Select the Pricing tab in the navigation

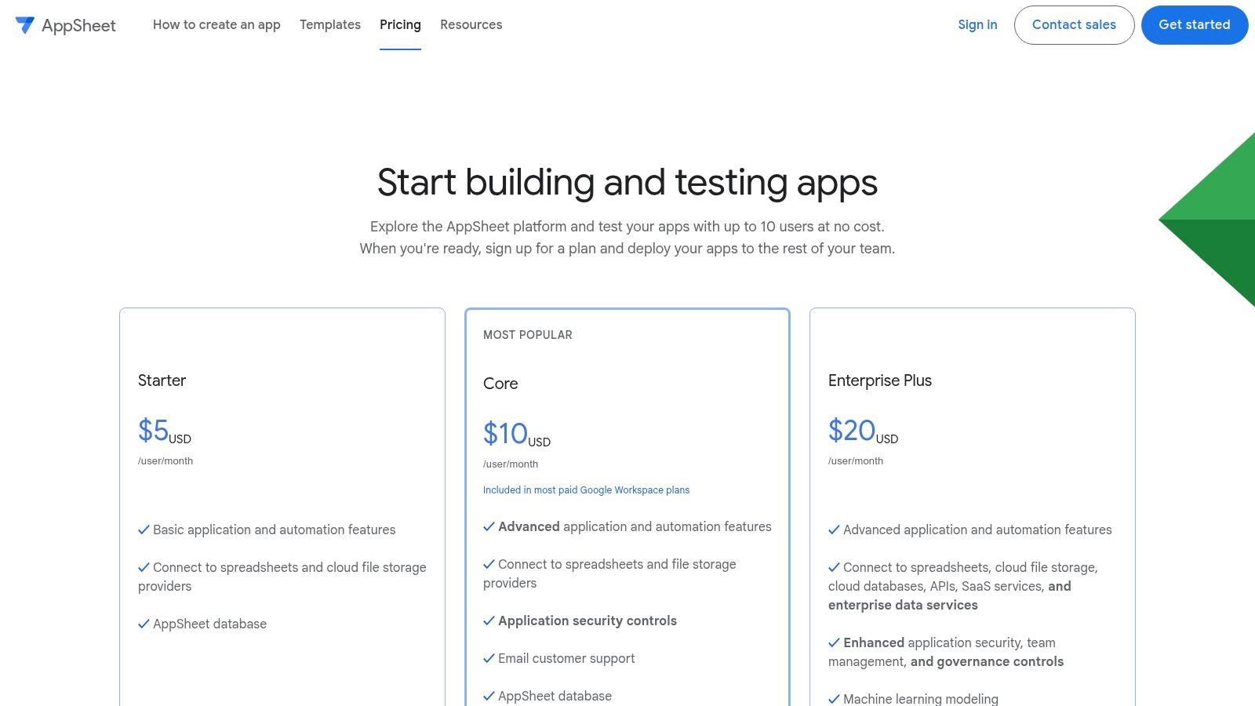[x=400, y=24]
